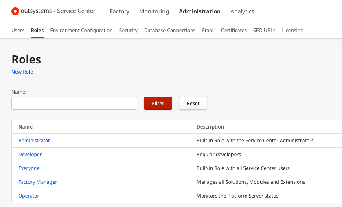This screenshot has height=207, width=342.
Task: Click the New Role link
Action: point(22,72)
